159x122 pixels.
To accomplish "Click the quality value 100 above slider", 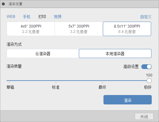I will (149, 75).
